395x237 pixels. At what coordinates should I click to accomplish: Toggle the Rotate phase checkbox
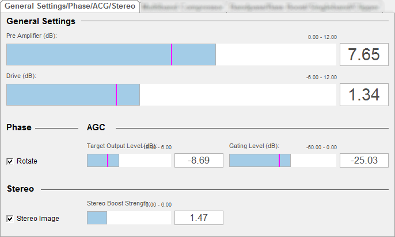[10, 161]
